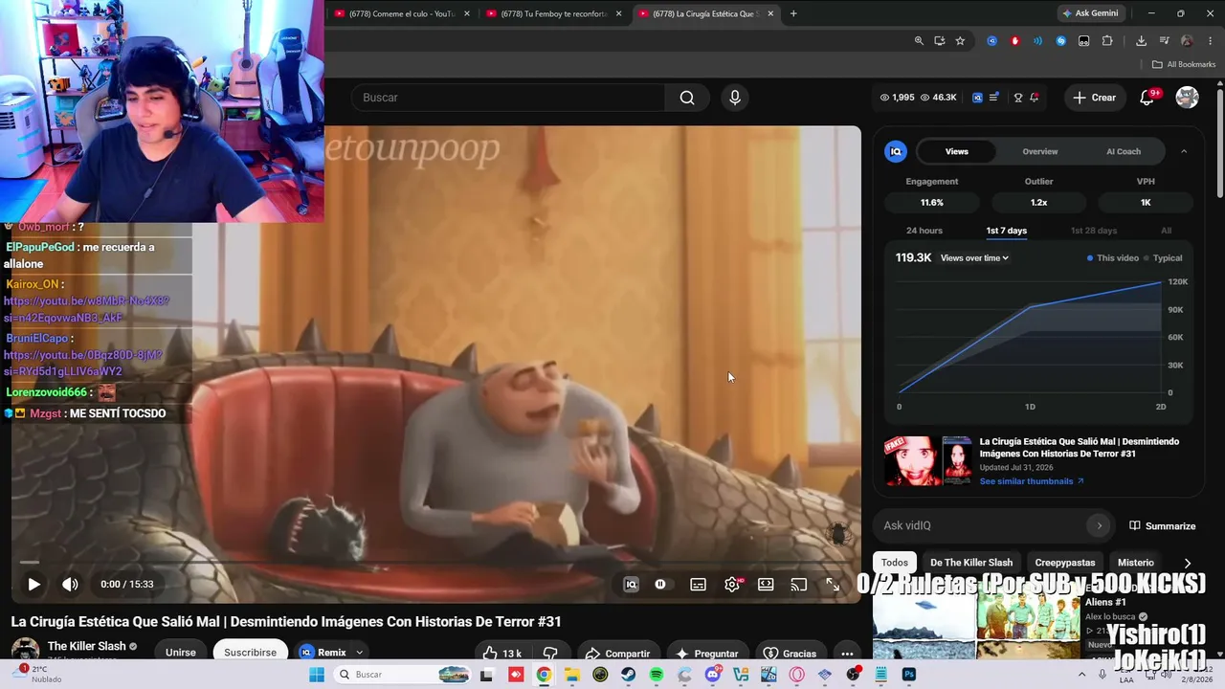Viewport: 1225px width, 689px height.
Task: Open the See similar thumbnails link
Action: click(x=1031, y=481)
